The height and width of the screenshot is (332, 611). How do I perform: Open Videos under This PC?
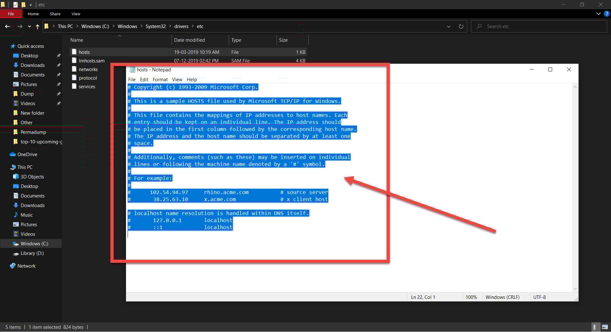[x=28, y=234]
